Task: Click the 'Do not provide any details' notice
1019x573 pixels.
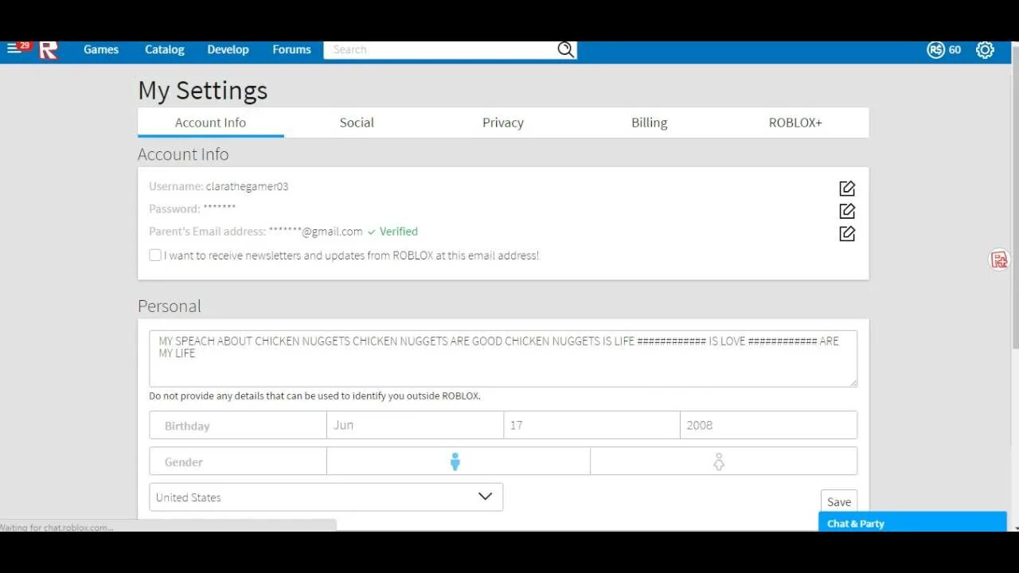Action: (314, 396)
